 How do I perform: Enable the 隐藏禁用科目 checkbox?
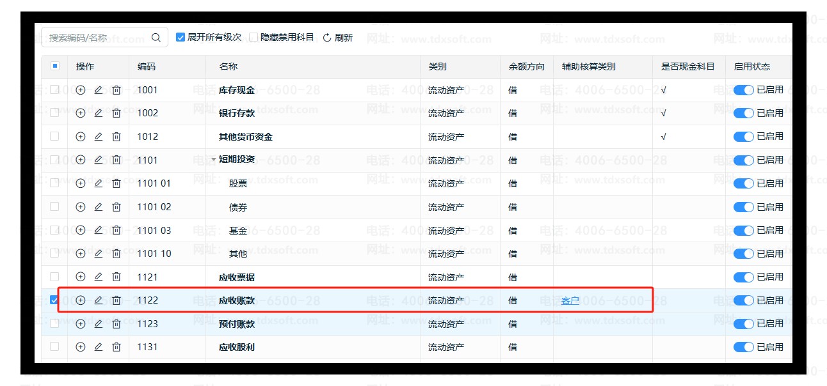click(253, 38)
